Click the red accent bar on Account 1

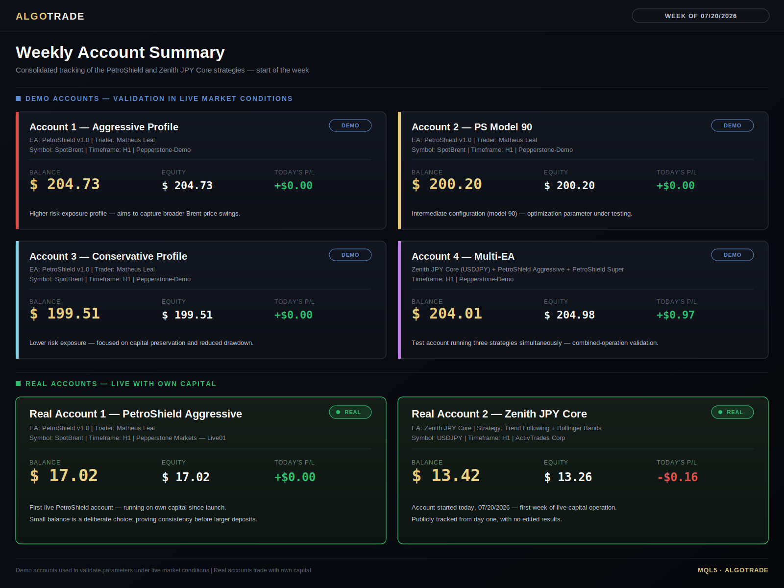pyautogui.click(x=17, y=171)
